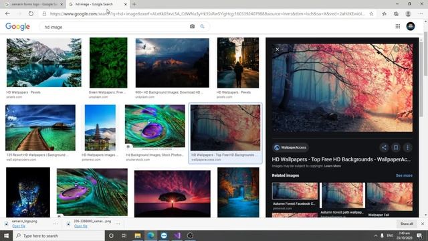Click See more related images

click(x=404, y=175)
